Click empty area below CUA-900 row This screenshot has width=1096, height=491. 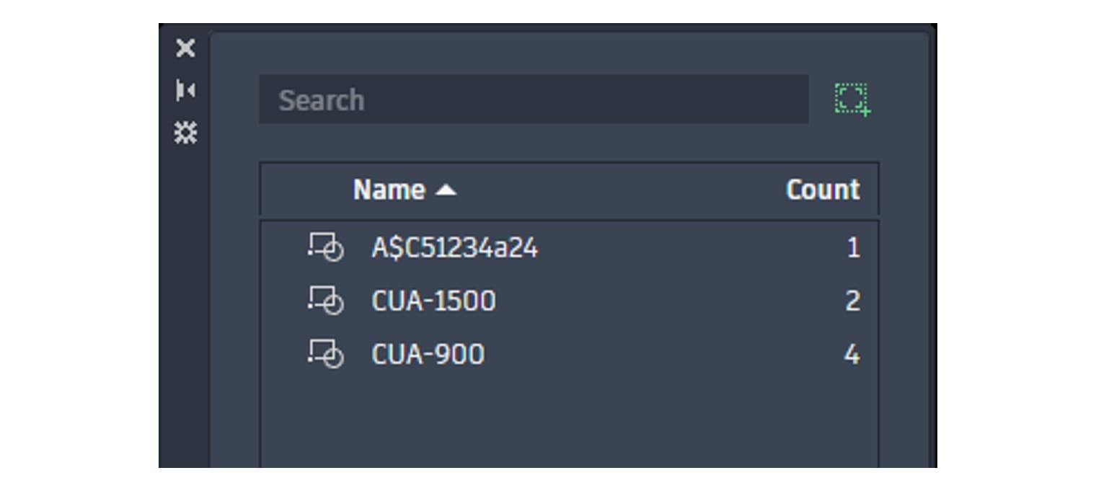coord(569,424)
